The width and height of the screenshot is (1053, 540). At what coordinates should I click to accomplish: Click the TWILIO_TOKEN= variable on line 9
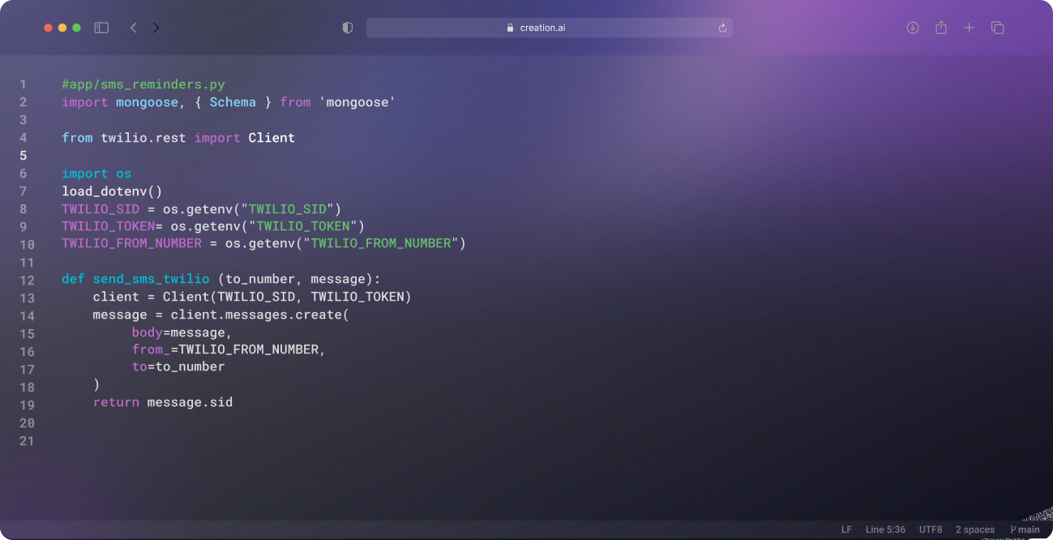point(113,226)
